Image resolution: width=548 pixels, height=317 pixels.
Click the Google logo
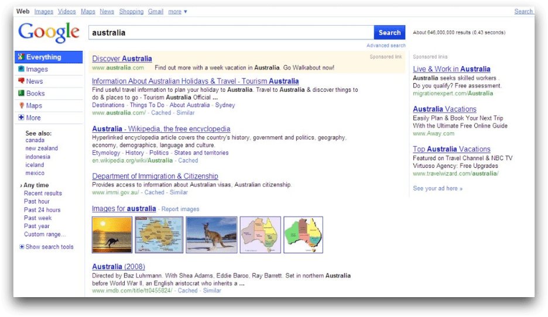(x=49, y=33)
